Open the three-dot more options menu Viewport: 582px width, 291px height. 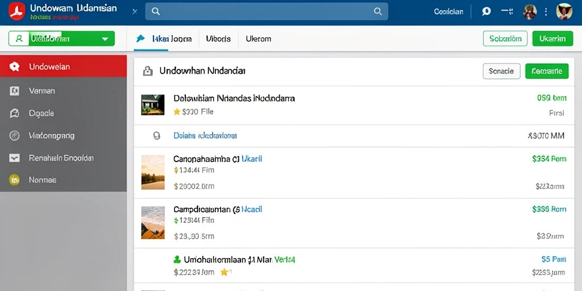546,11
